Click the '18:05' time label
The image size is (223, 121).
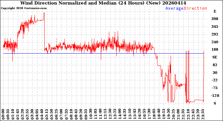coord(154,115)
